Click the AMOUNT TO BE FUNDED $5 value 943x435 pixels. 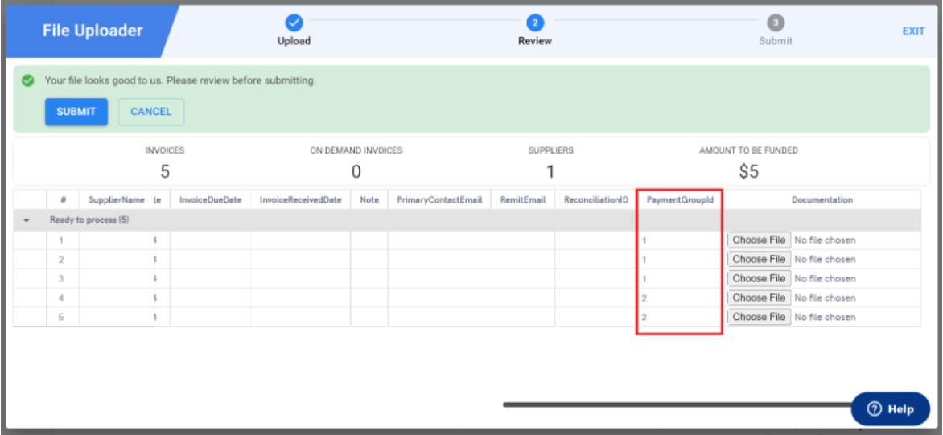[749, 172]
